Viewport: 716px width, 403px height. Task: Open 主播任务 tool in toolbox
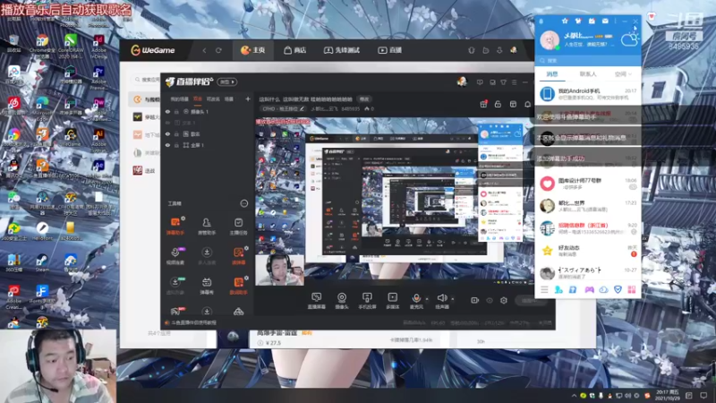pyautogui.click(x=238, y=226)
